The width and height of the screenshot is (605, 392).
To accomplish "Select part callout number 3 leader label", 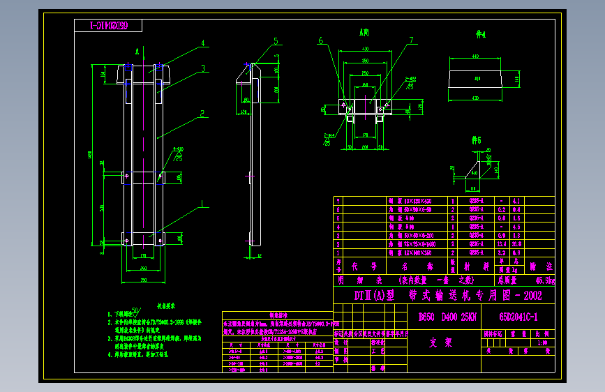I will tap(203, 68).
